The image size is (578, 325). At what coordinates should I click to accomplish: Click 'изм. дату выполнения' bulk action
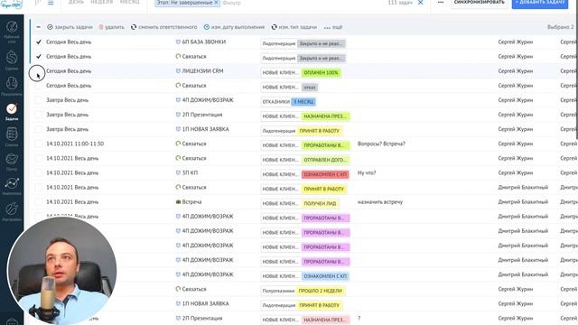[234, 27]
